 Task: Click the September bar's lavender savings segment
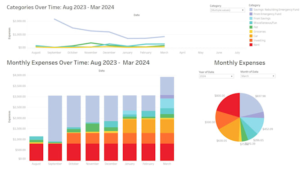pos(55,118)
